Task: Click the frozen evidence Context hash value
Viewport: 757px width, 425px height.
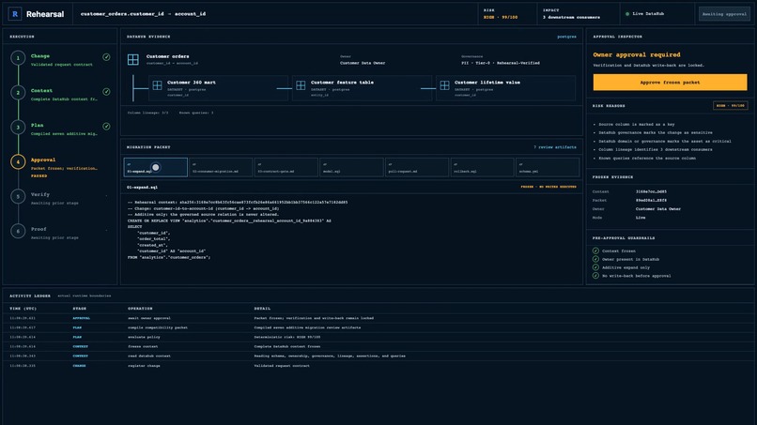Action: (651, 191)
